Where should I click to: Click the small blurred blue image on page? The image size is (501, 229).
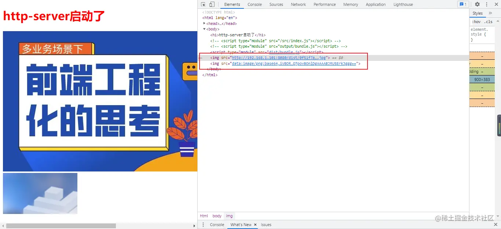40,193
